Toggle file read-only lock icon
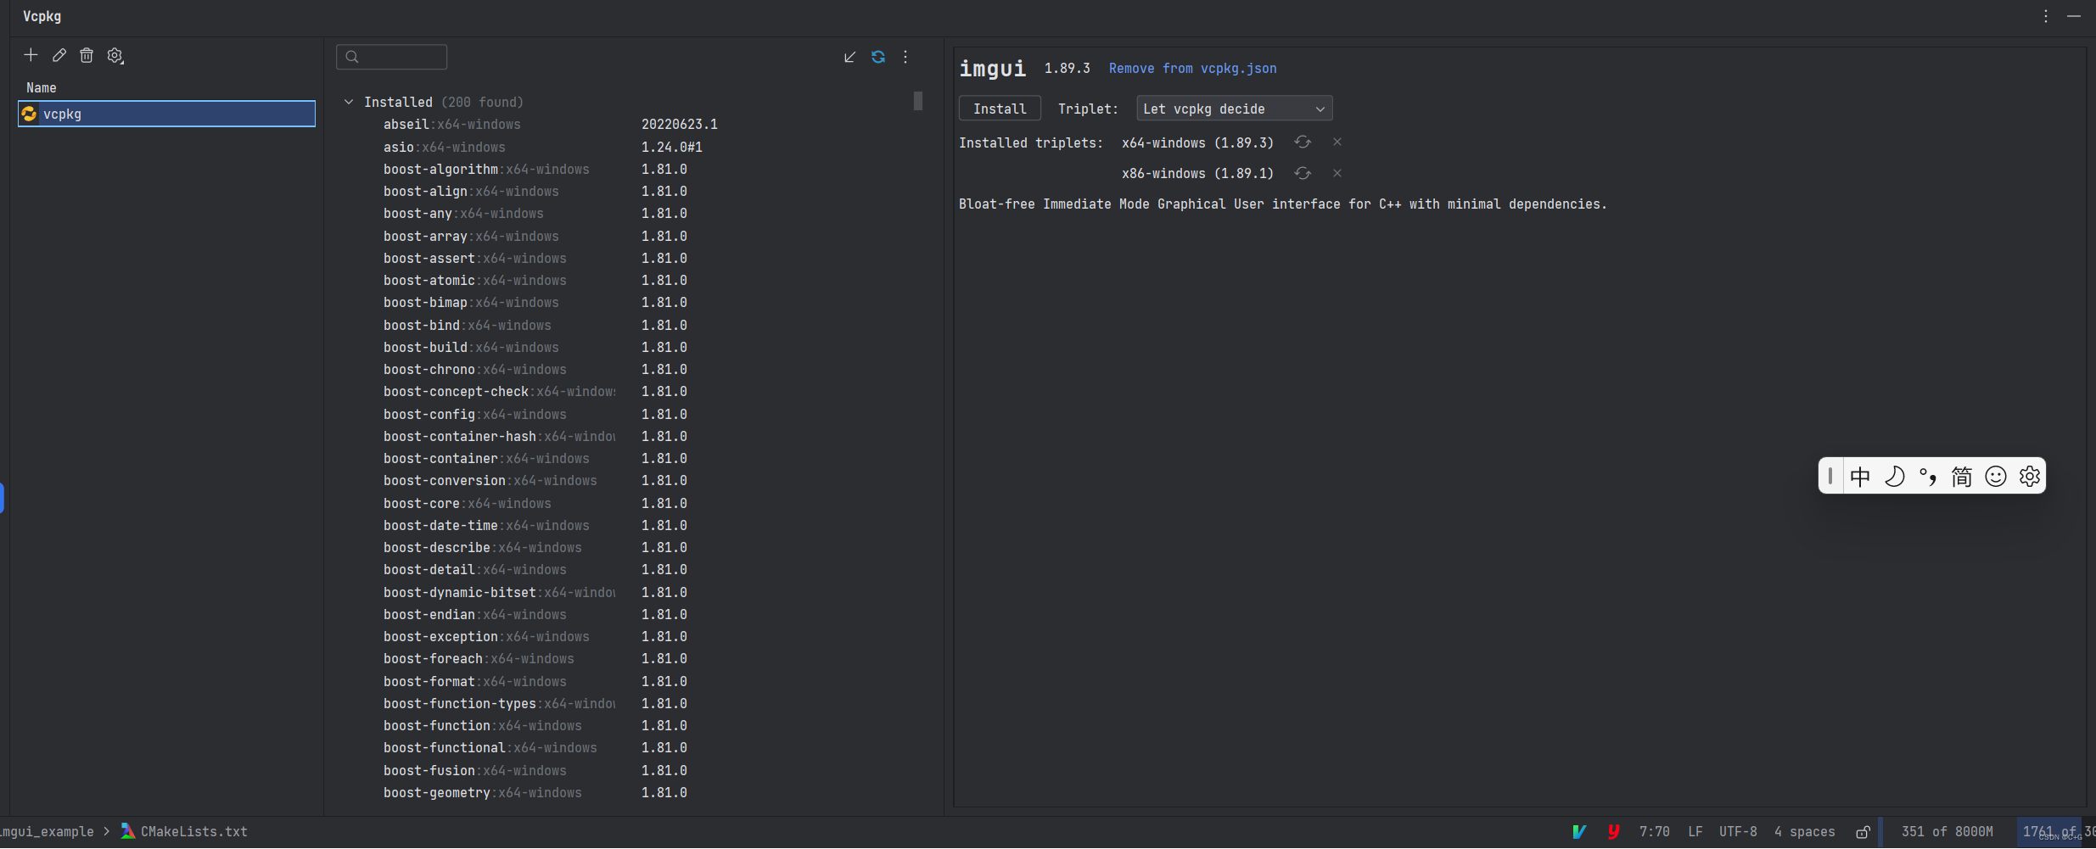 point(1863,832)
